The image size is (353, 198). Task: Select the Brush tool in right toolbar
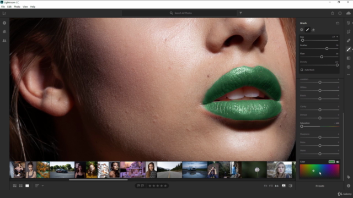click(x=349, y=50)
